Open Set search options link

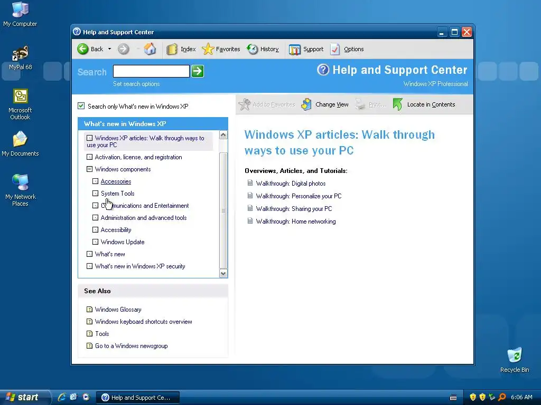pyautogui.click(x=136, y=84)
